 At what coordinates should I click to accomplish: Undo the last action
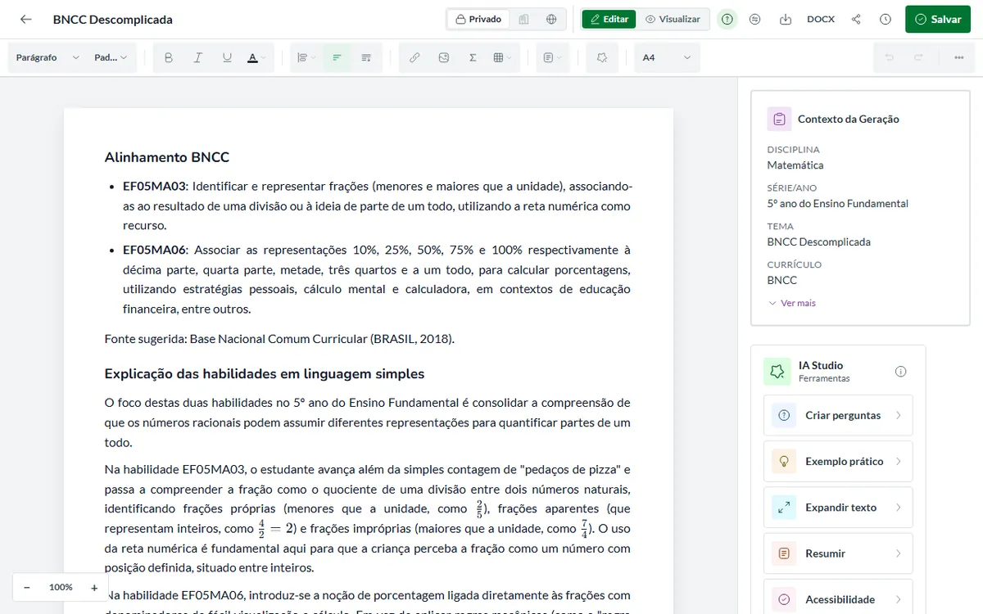889,57
